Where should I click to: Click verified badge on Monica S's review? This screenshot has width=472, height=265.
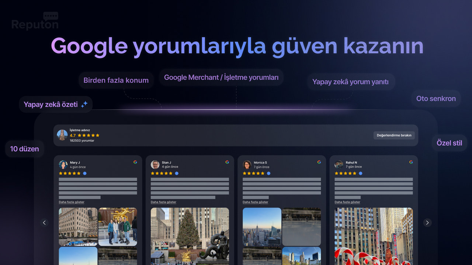pos(268,173)
